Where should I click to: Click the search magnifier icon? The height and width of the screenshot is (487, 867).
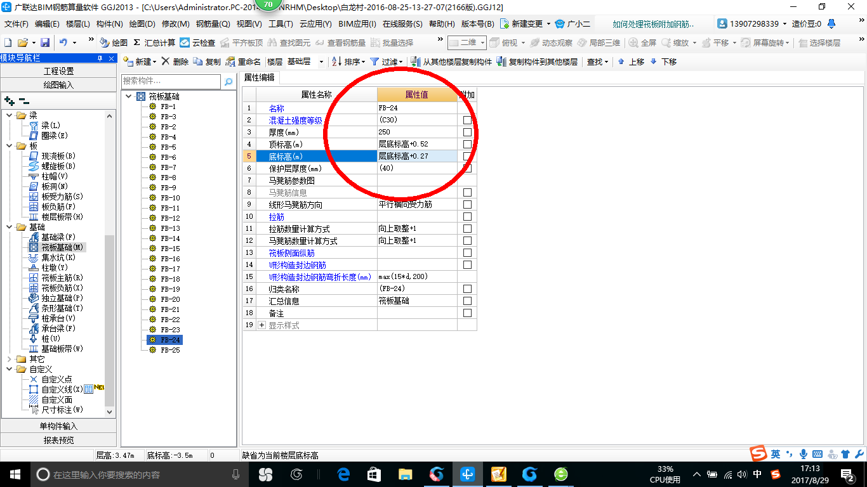point(228,82)
